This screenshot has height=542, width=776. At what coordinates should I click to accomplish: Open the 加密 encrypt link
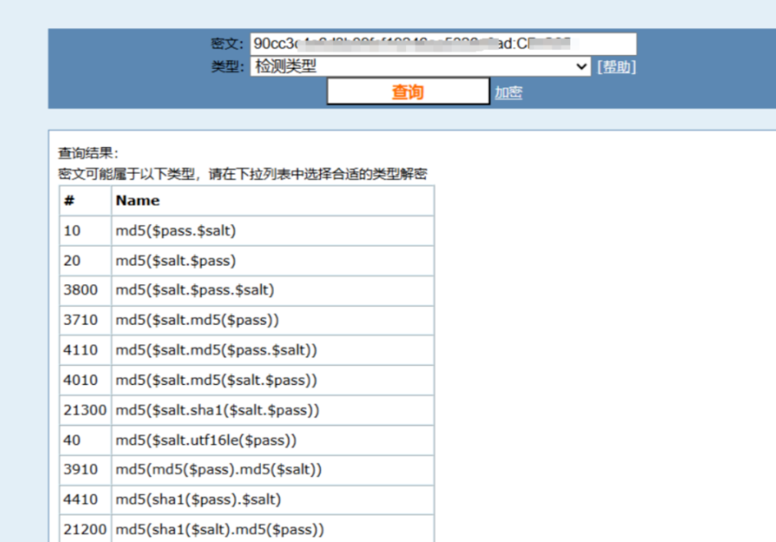point(508,92)
